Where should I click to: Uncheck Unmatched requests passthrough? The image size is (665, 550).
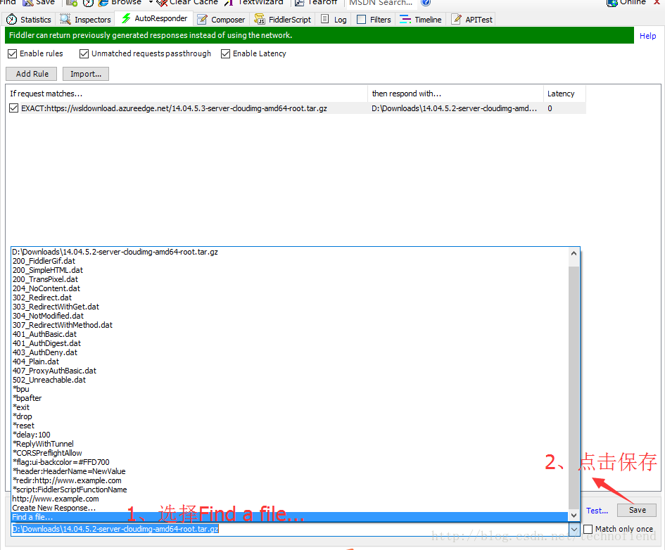[x=84, y=53]
